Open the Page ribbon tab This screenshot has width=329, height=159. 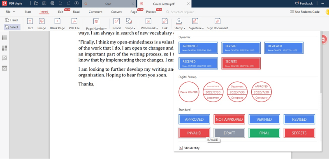(x=134, y=12)
